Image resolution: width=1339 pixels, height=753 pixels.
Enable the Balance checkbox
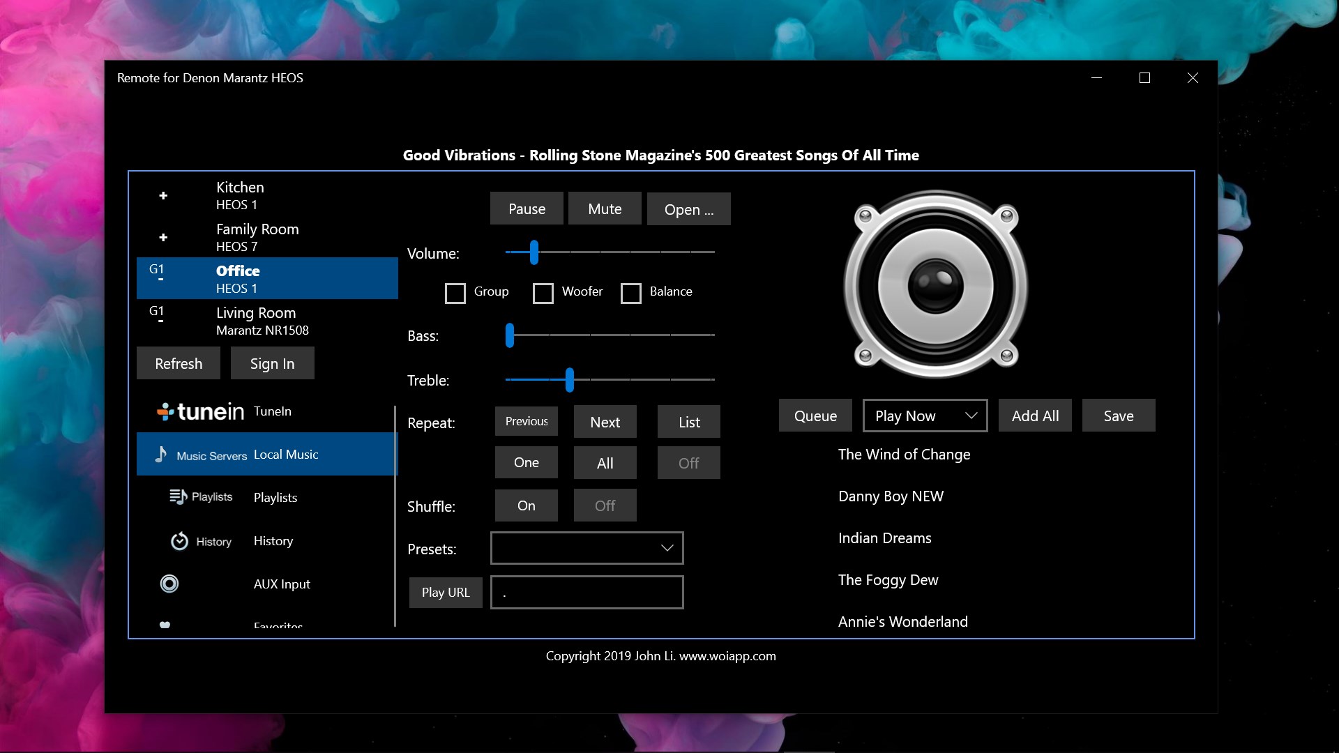(632, 293)
